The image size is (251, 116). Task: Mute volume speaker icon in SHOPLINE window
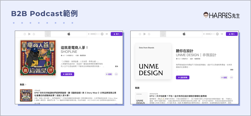pyautogui.click(x=89, y=34)
